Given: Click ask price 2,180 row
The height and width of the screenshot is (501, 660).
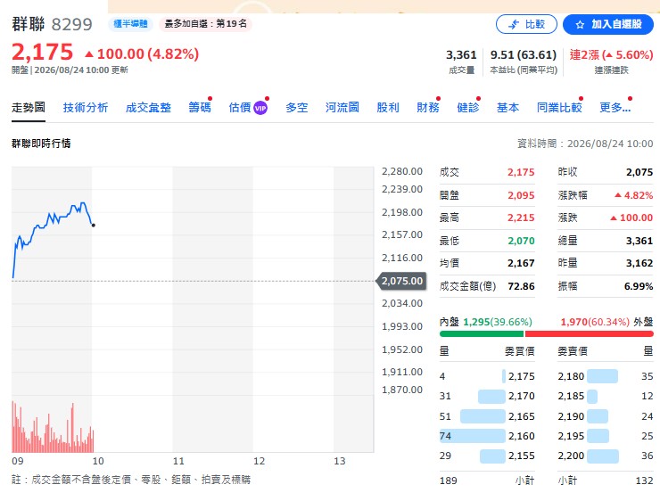Looking at the screenshot, I should pyautogui.click(x=606, y=376).
